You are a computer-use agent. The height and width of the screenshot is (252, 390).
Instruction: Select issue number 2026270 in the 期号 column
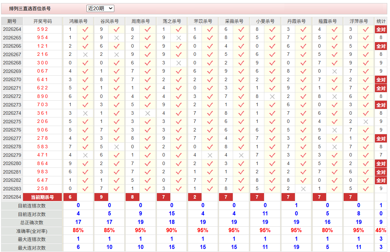pyautogui.click(x=12, y=80)
